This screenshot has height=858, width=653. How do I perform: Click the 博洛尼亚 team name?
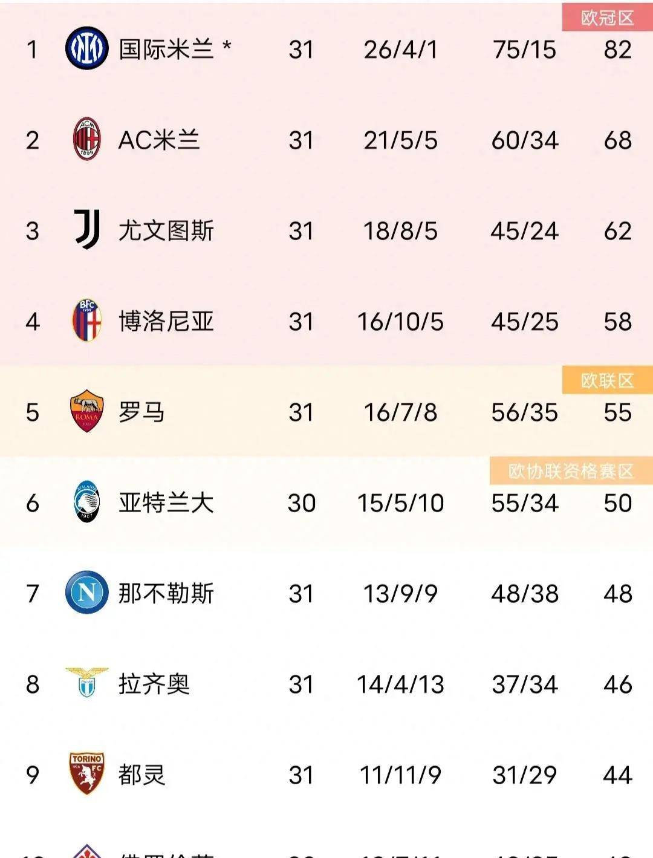(166, 322)
